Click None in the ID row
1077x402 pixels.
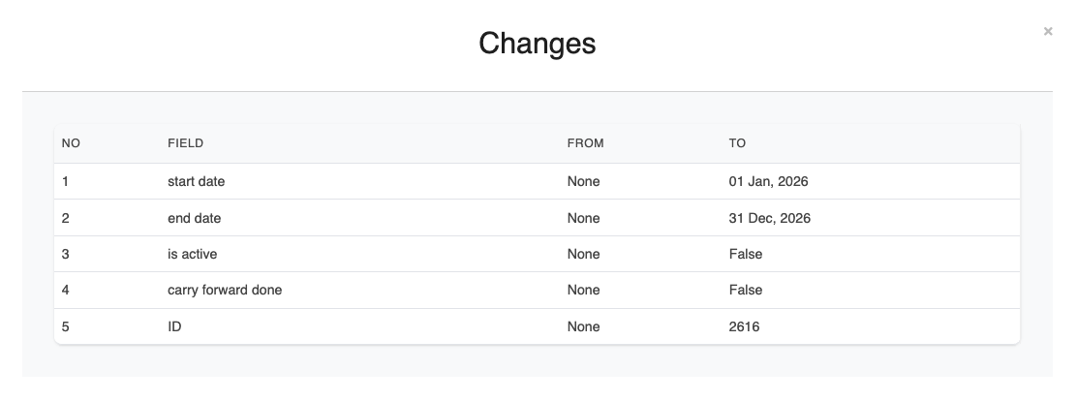pos(583,326)
